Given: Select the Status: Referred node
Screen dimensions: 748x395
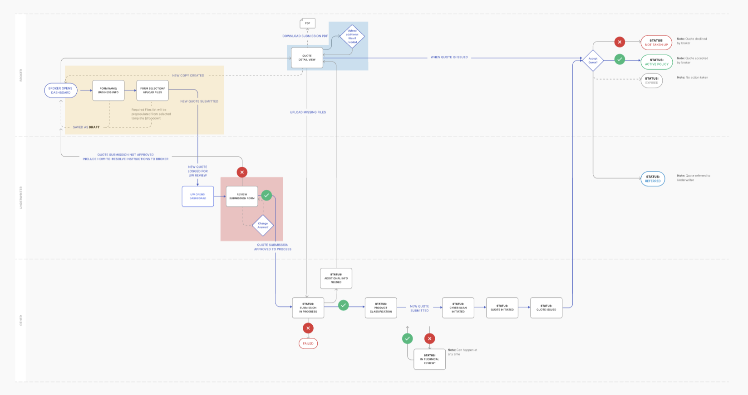Looking at the screenshot, I should pos(653,179).
